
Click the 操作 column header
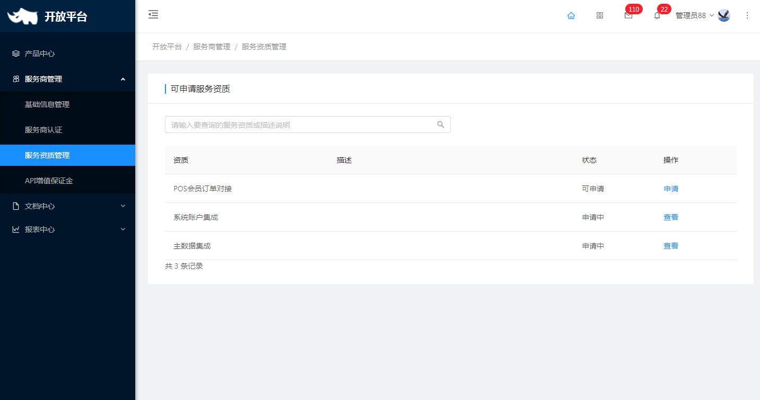671,160
